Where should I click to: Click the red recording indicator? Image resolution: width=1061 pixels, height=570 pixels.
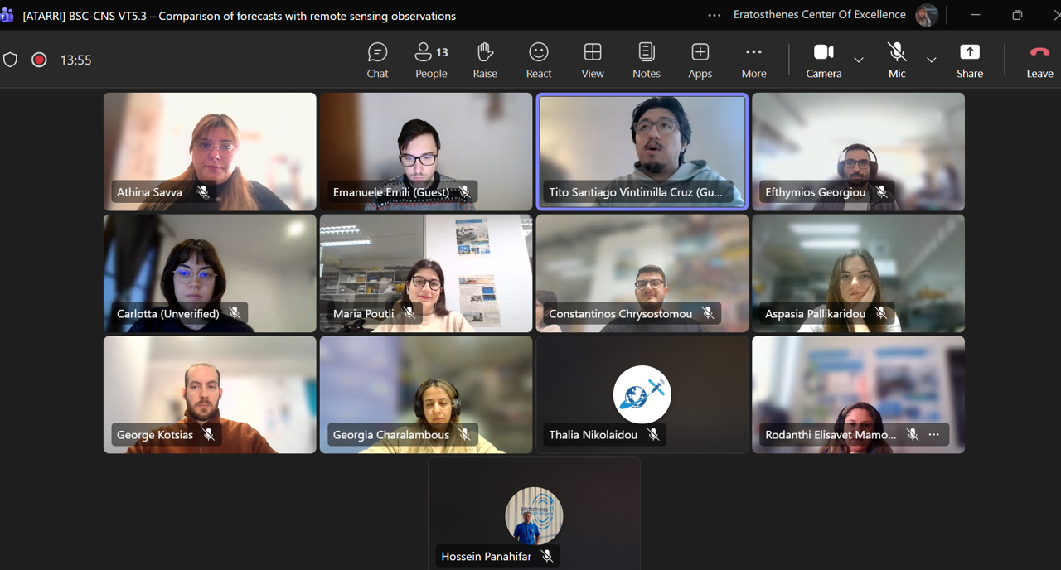pos(39,60)
